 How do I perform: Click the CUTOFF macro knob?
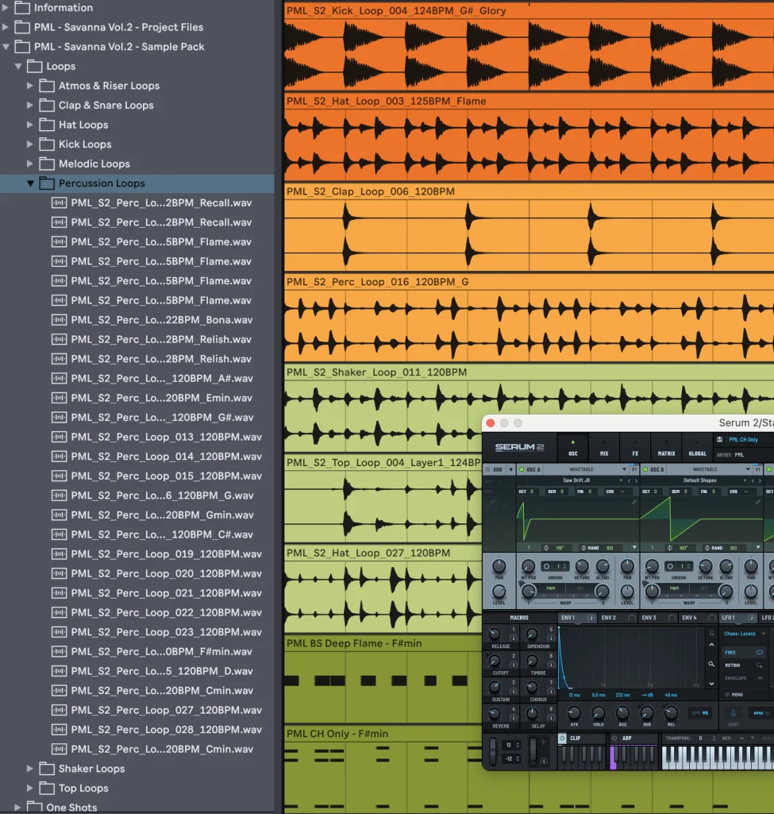coord(495,661)
